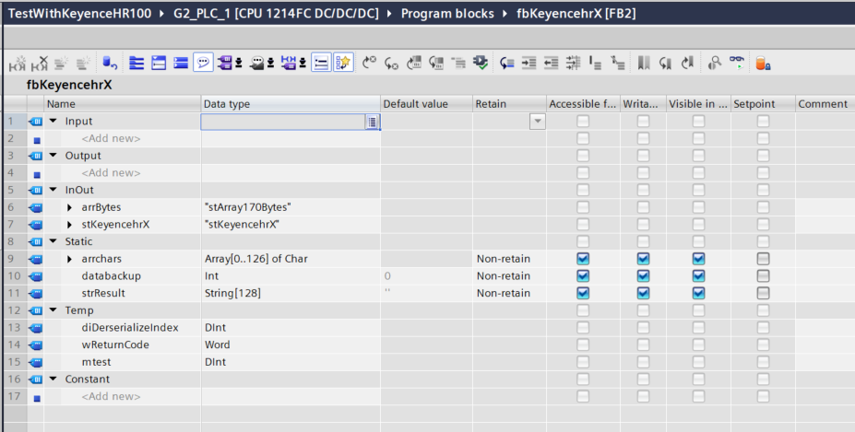Click the magnifier over circle icon
Viewport: 855px width, 432px height.
pyautogui.click(x=714, y=64)
